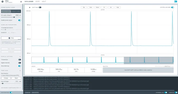Viewport: 178px width, 94px height.
Task: Select Ampere meter mode
Action: pyautogui.click(x=16, y=11)
